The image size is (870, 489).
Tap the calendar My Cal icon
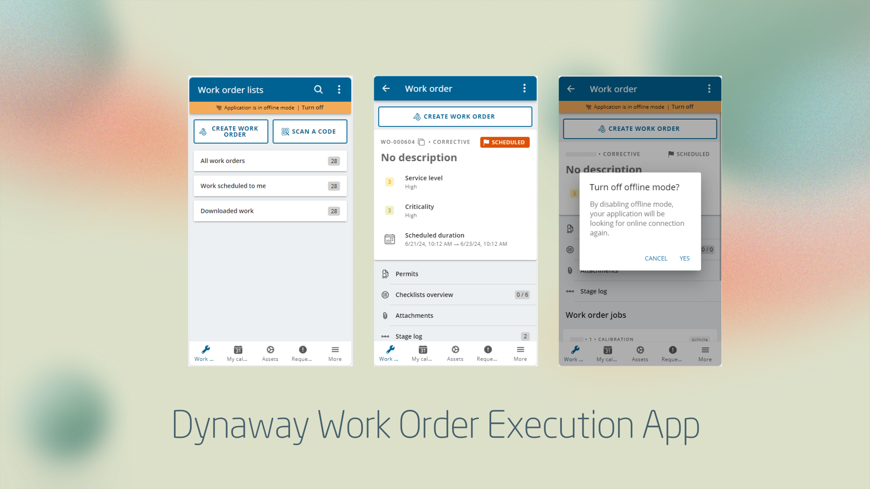237,353
